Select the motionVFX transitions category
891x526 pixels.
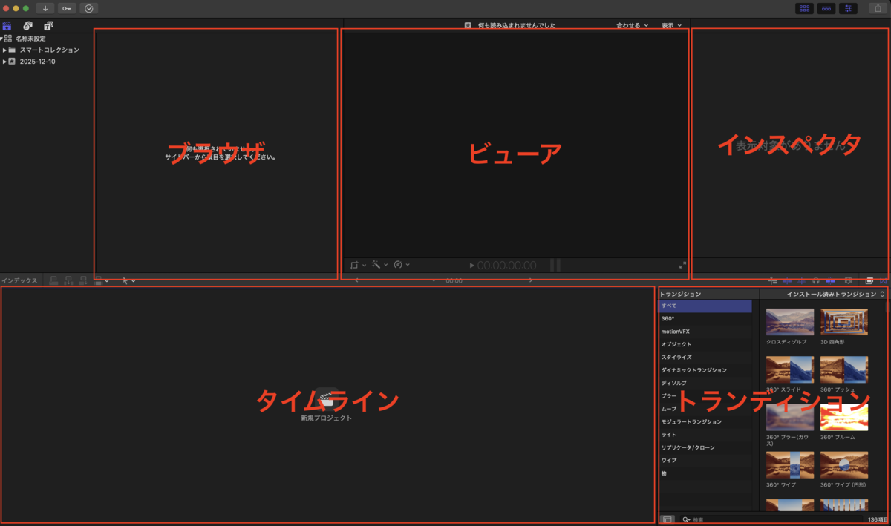tap(705, 332)
